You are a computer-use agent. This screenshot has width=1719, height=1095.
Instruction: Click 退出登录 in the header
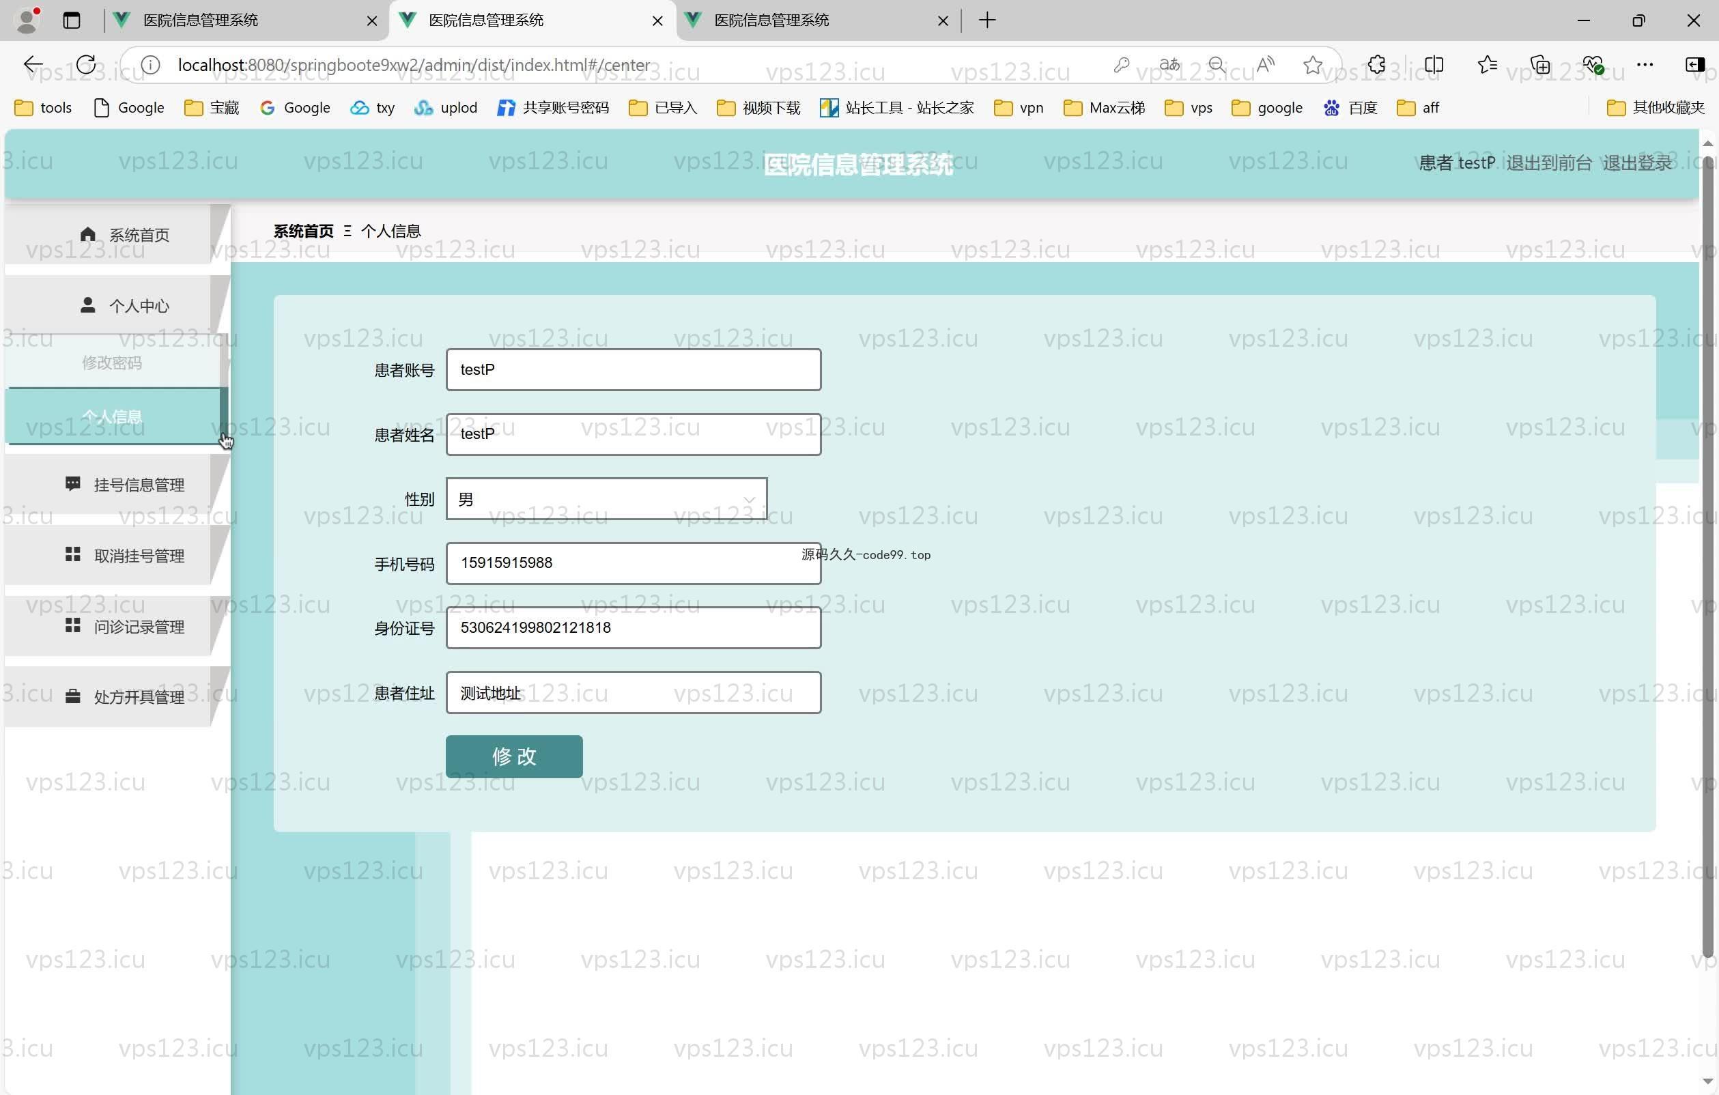tap(1637, 162)
